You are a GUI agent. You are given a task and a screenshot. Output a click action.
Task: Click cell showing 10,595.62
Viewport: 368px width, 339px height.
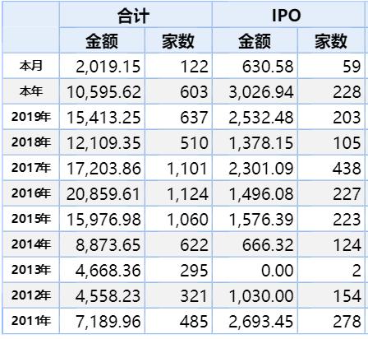[x=102, y=91]
